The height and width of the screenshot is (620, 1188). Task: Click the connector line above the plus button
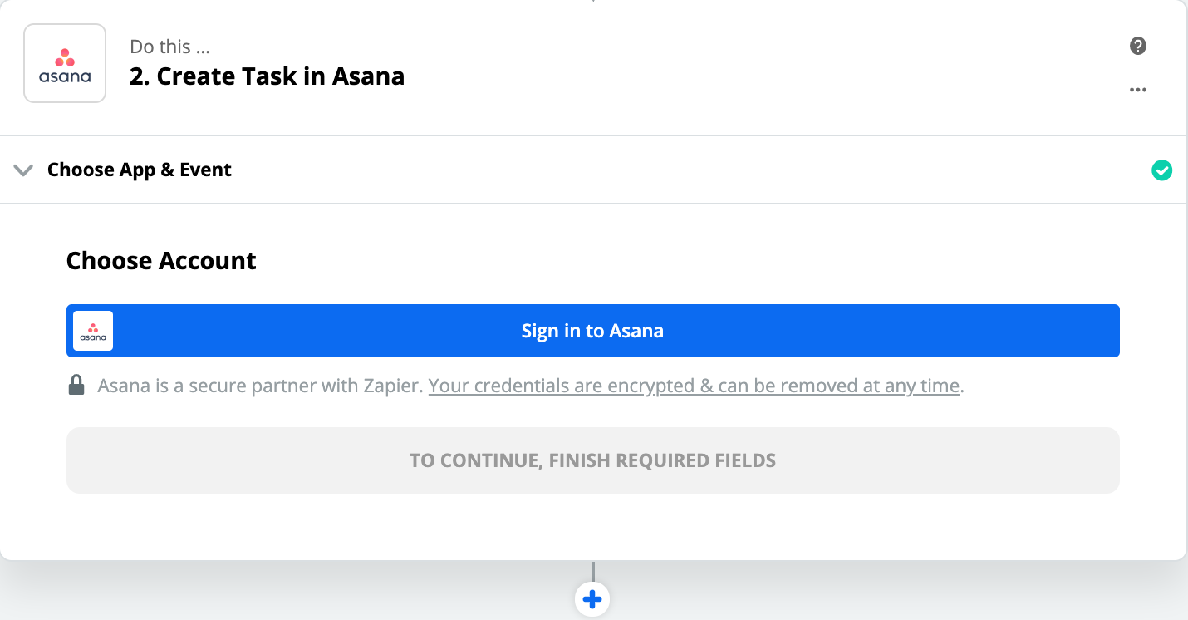(592, 571)
